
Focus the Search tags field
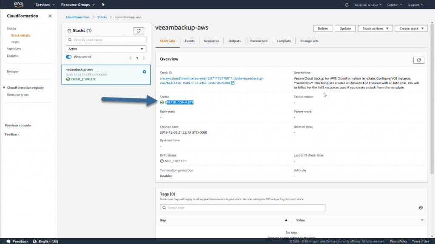pos(243,208)
